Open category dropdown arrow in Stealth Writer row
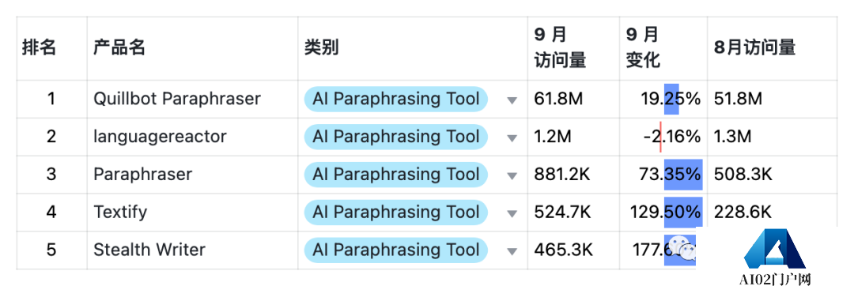 tap(512, 251)
